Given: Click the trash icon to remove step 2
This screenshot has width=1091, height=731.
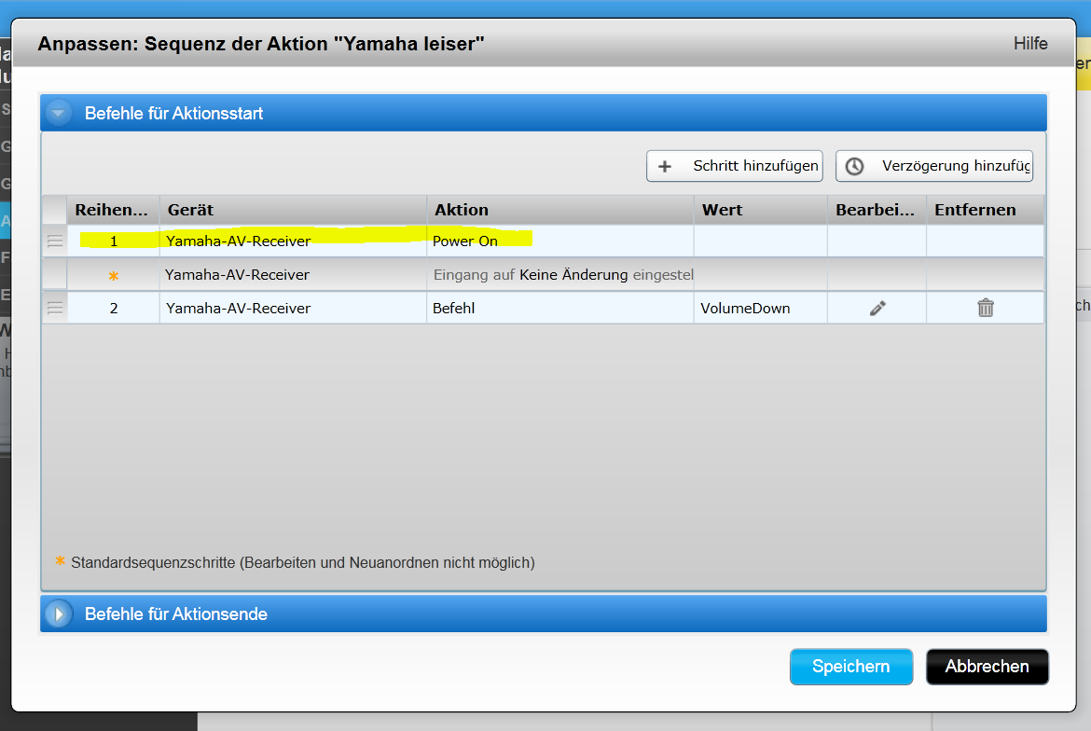Looking at the screenshot, I should [985, 308].
